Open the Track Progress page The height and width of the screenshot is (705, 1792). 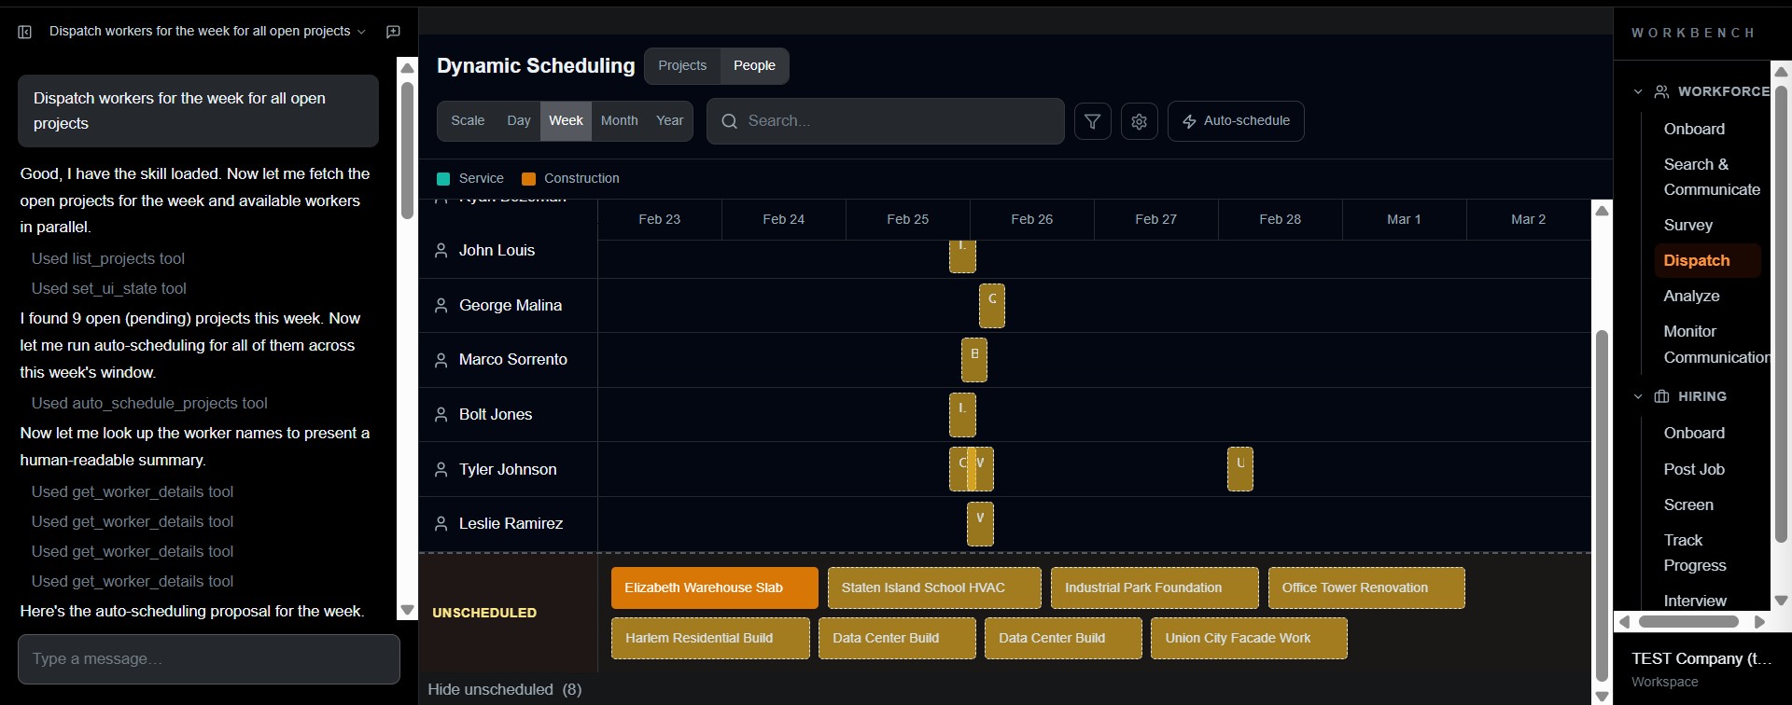tap(1695, 553)
